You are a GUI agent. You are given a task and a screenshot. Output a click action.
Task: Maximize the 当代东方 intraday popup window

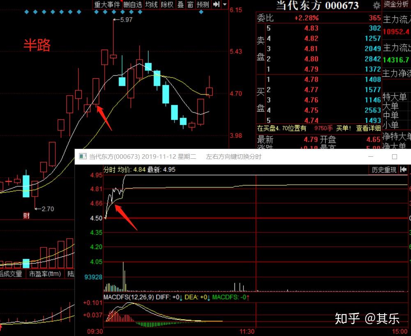pyautogui.click(x=395, y=157)
